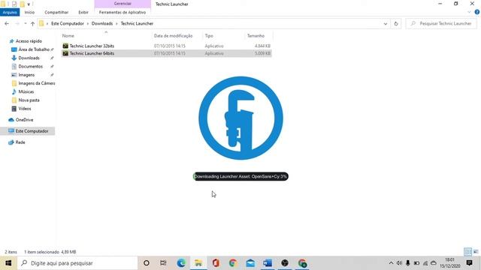Image resolution: width=481 pixels, height=270 pixels.
Task: Go forward with the forward arrow
Action: coord(17,23)
